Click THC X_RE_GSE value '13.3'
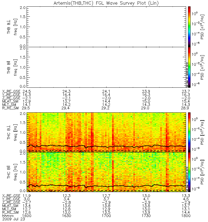 tap(186, 196)
